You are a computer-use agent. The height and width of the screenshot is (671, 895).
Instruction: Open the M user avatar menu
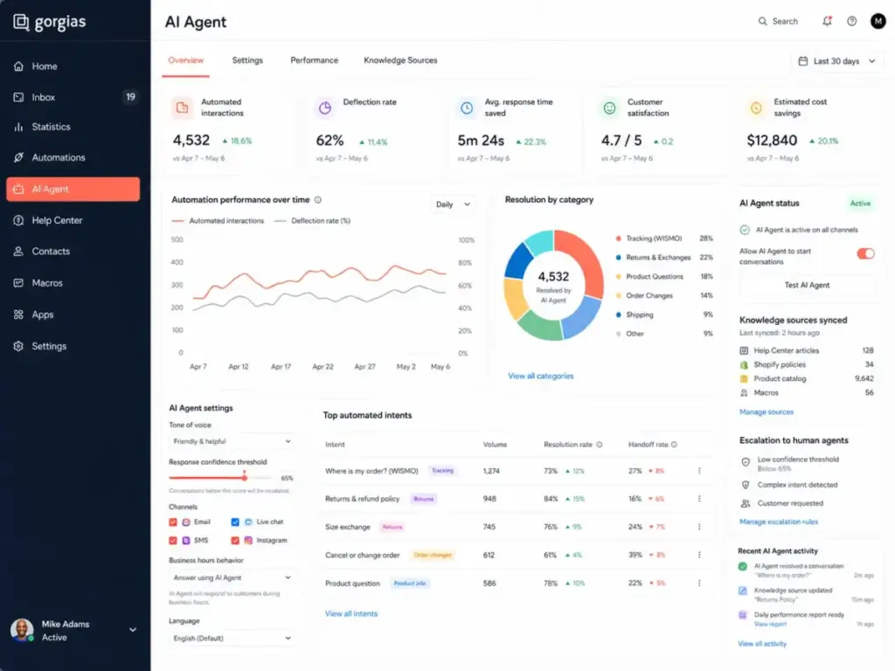point(878,21)
